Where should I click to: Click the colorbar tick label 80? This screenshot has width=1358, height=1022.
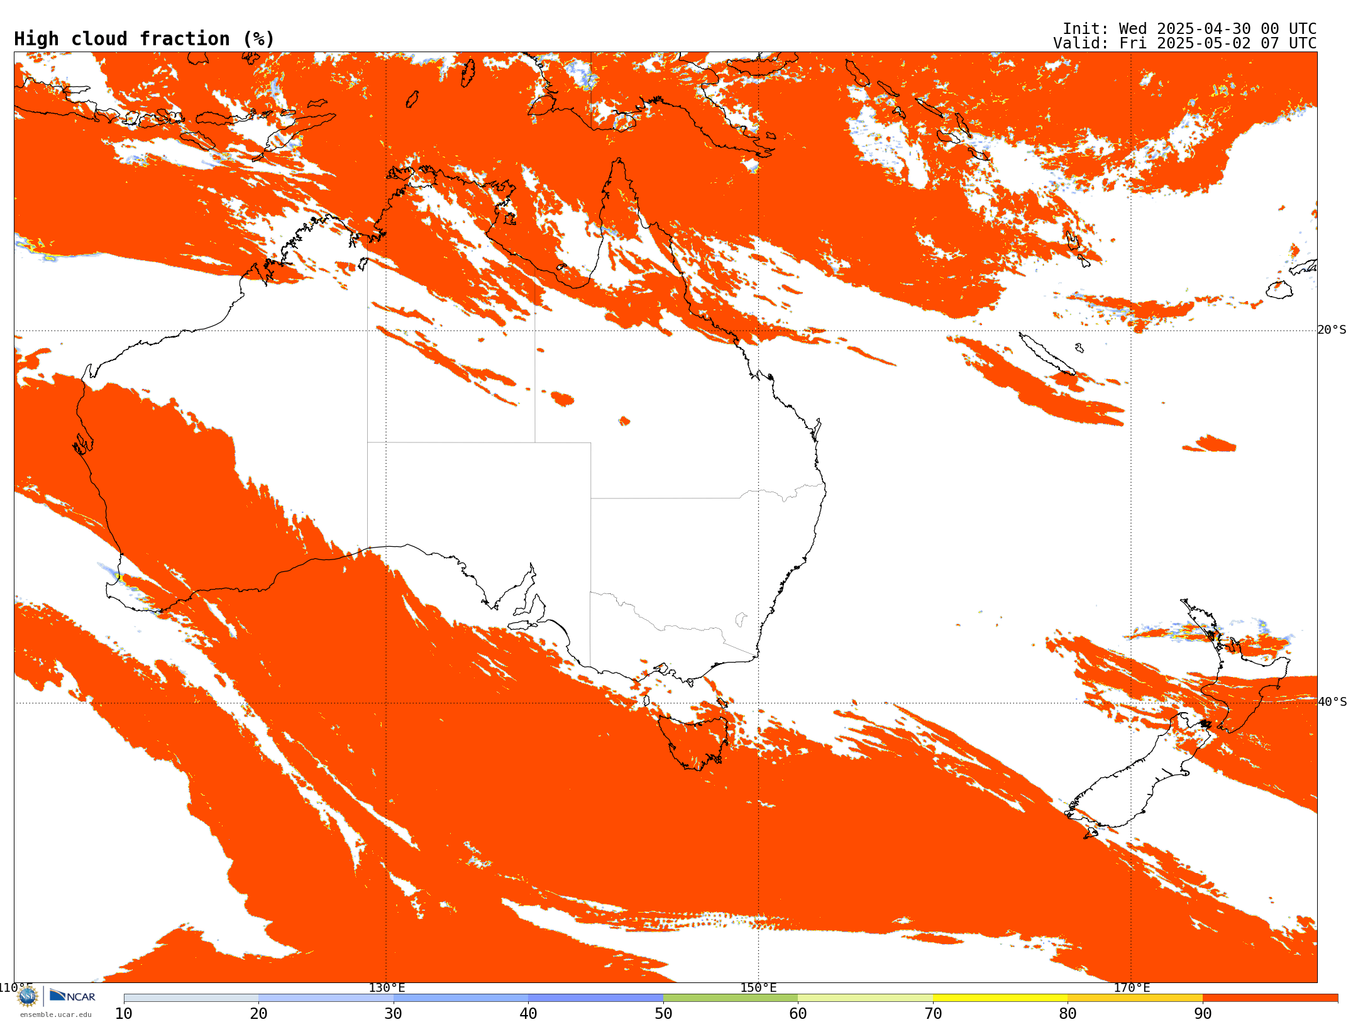1068,1014
